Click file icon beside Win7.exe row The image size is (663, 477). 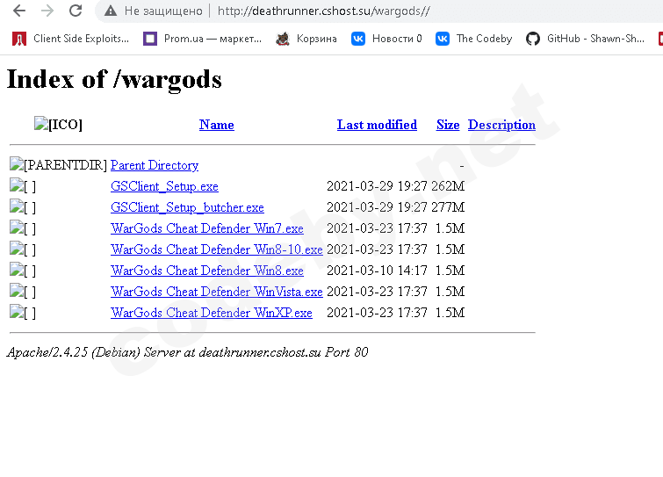23,228
